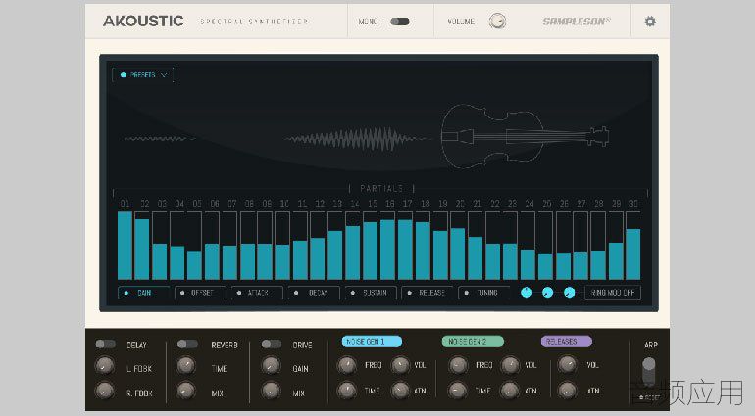
Task: Click the Drive Gain knob
Action: coord(271,366)
